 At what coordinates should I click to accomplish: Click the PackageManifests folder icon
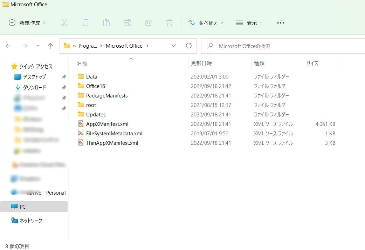[x=81, y=95]
